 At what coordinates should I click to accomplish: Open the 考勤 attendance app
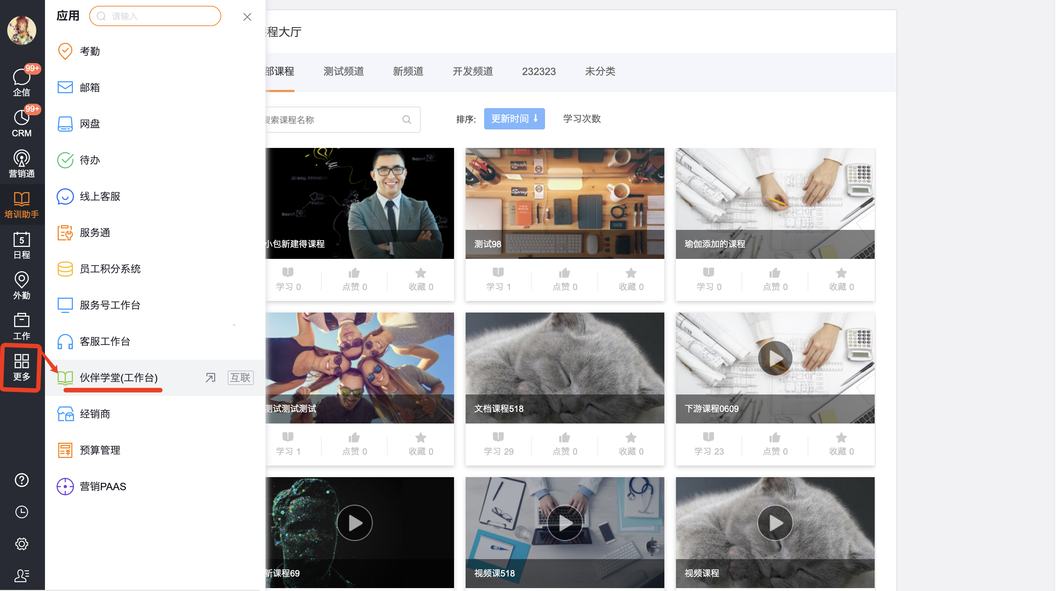pyautogui.click(x=155, y=51)
